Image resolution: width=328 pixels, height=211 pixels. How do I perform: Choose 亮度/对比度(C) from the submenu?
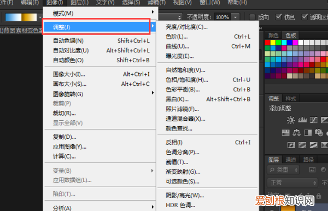(x=208, y=27)
